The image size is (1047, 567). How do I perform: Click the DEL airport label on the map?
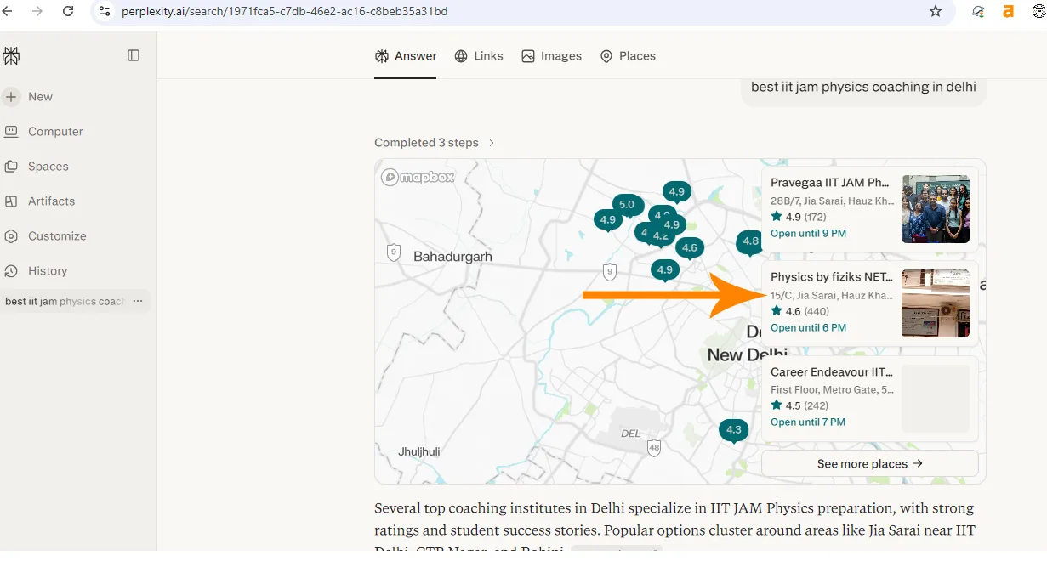click(630, 434)
